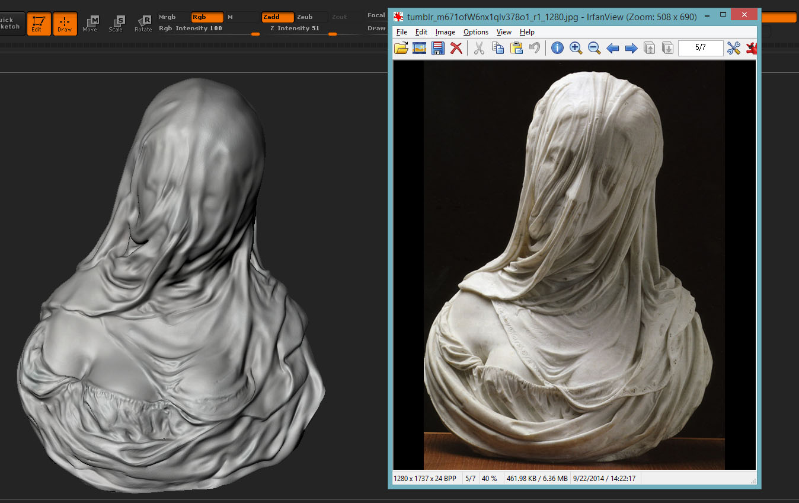Open the Edit menu in IrfanView

(421, 32)
